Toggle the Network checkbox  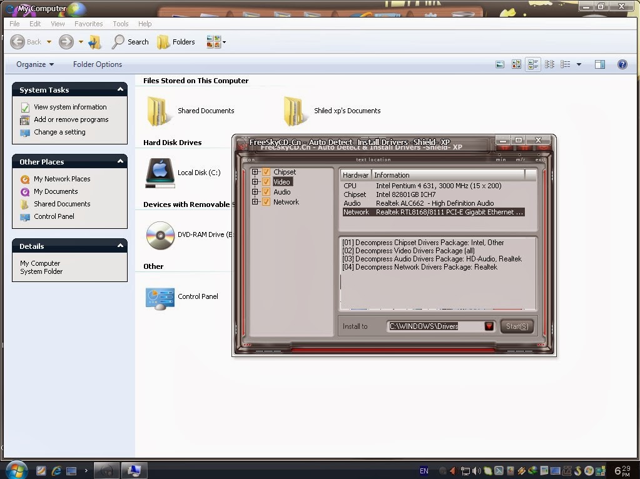[x=266, y=201]
